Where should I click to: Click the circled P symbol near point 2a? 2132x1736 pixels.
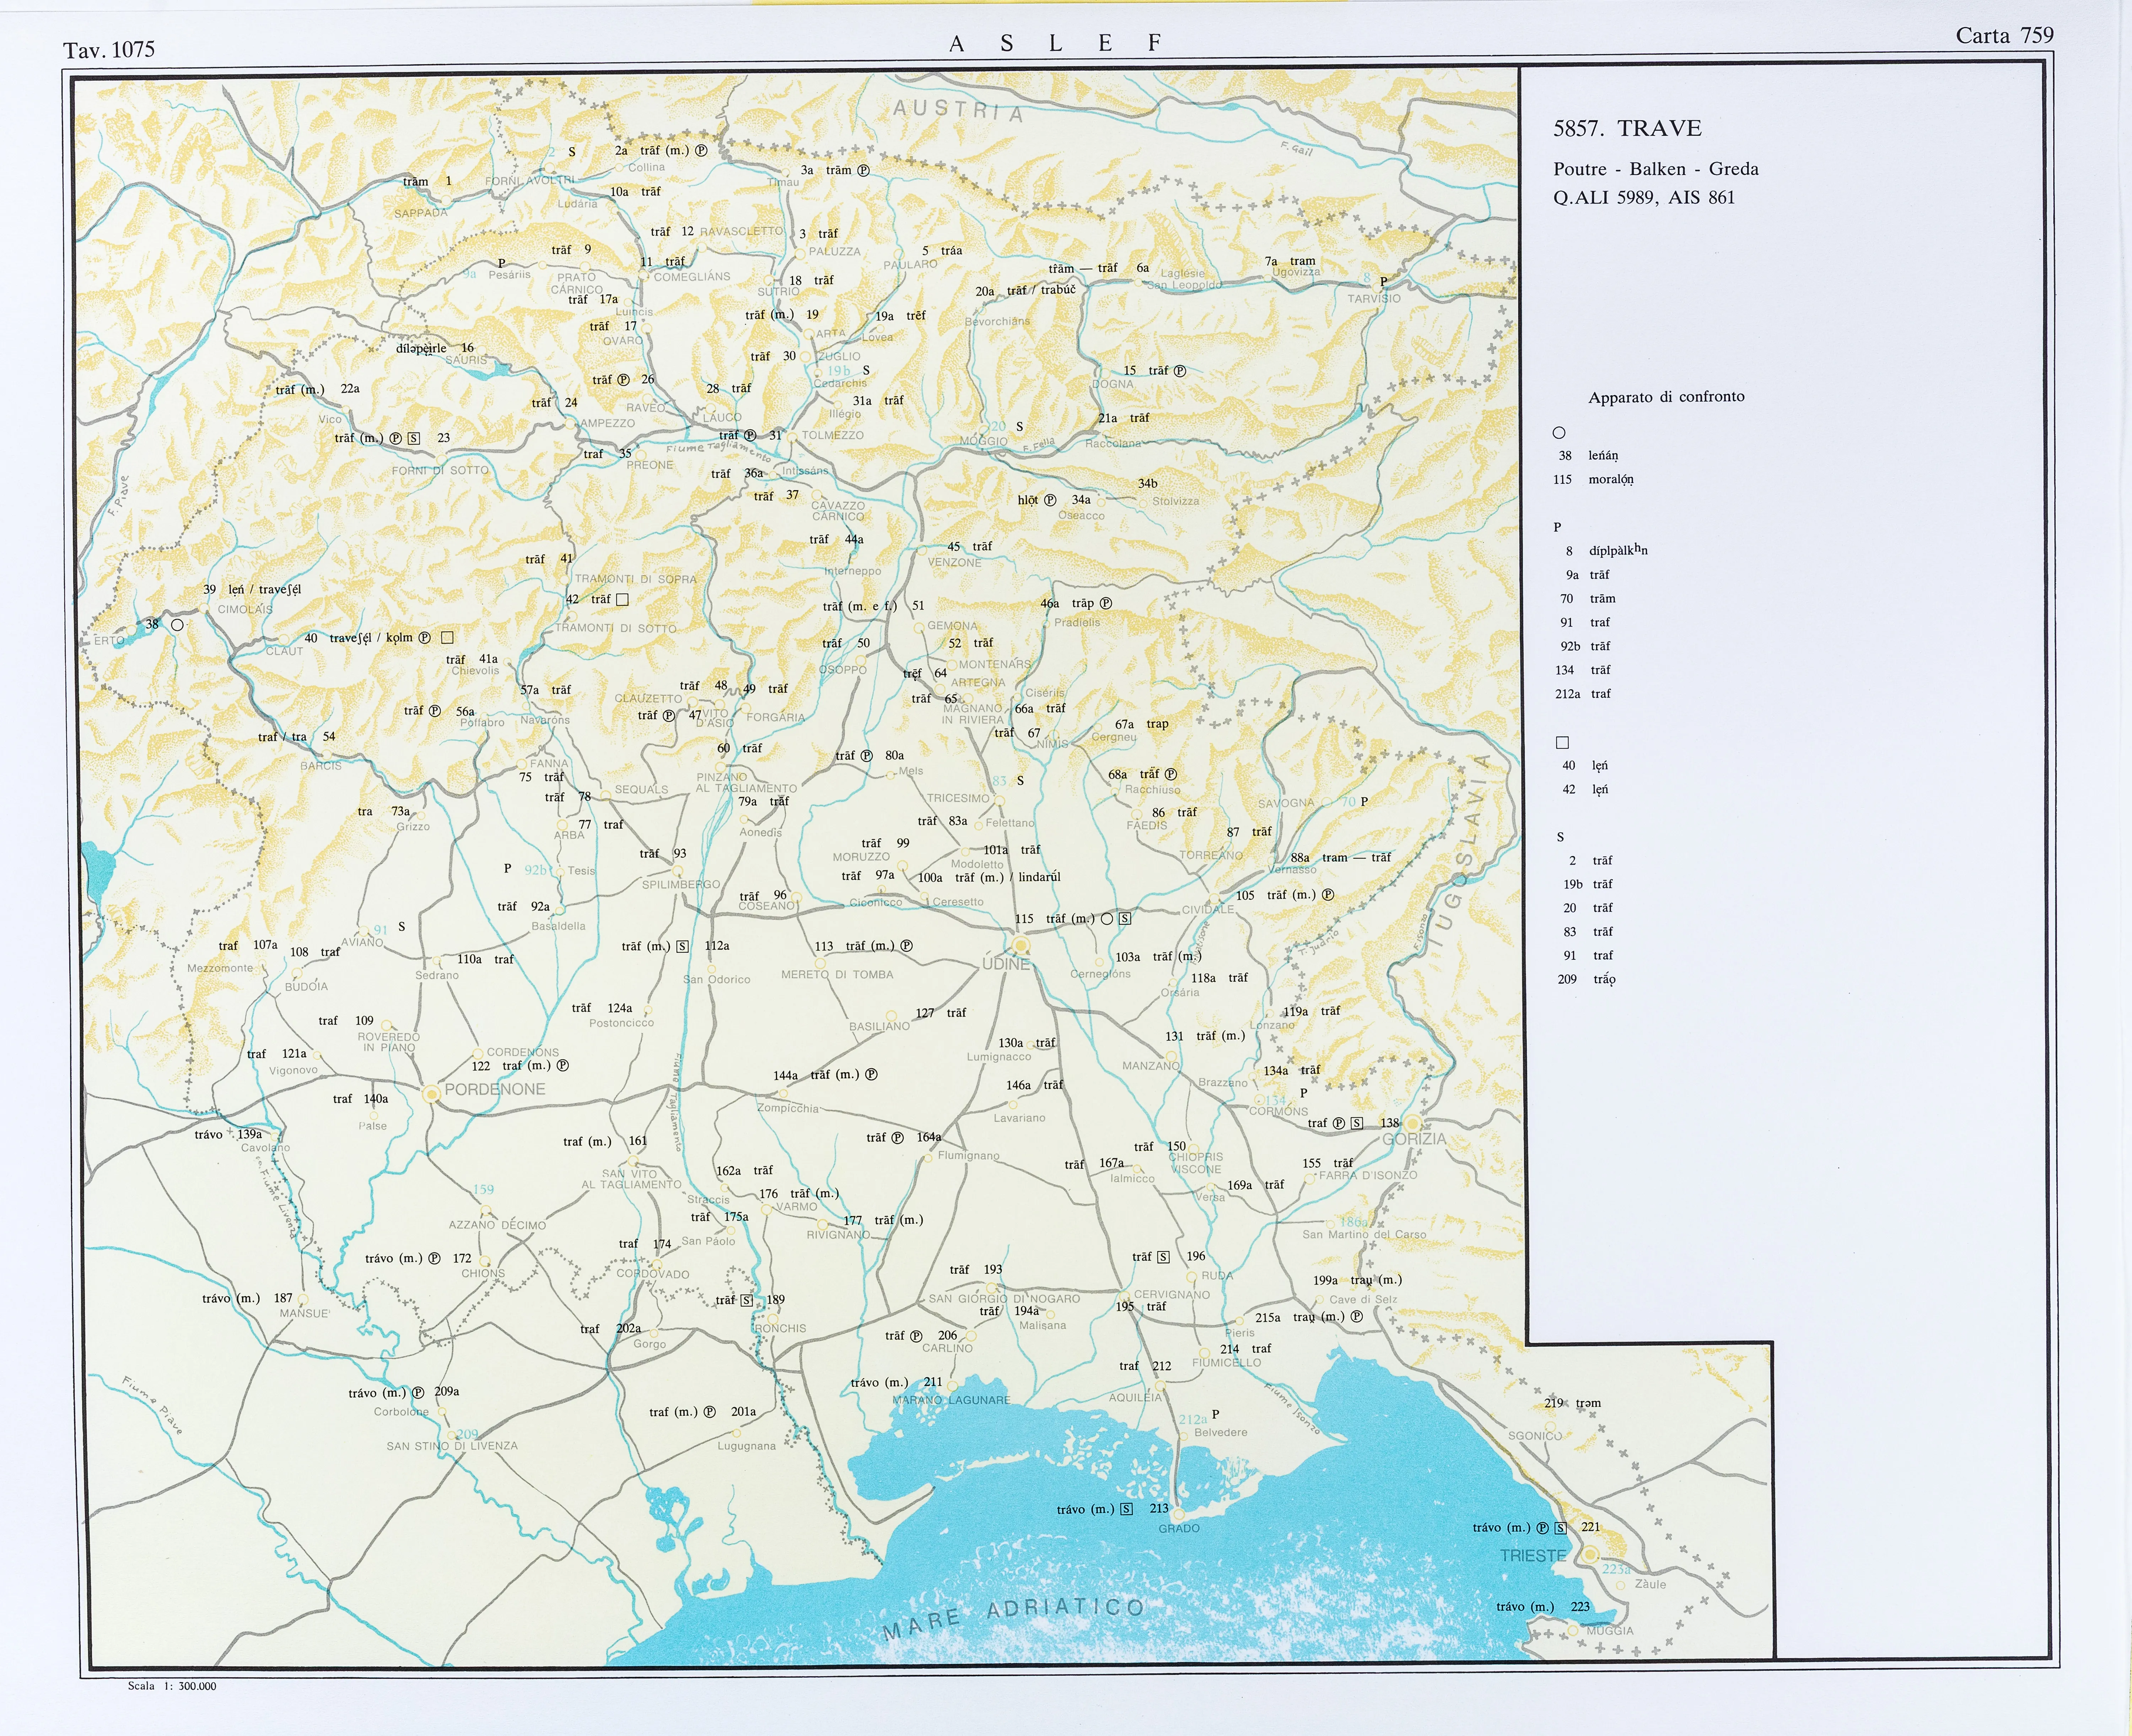pos(701,151)
